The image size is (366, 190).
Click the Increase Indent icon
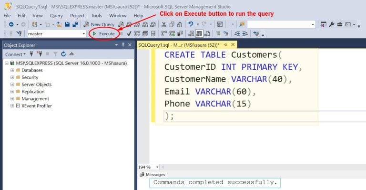(245, 33)
